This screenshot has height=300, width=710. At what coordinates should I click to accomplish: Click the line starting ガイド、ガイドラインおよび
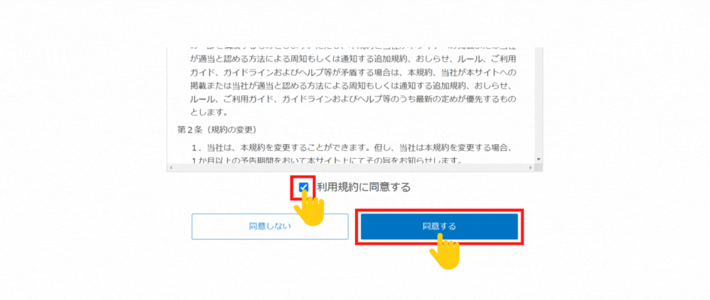353,72
